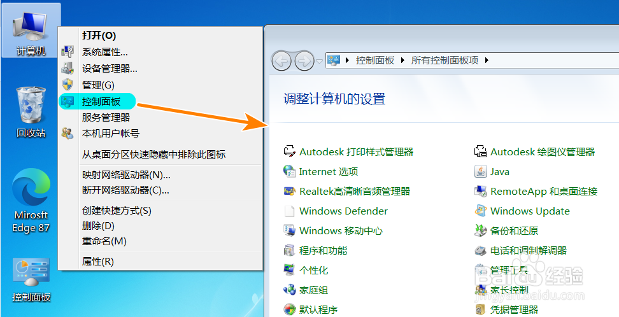Choose 重命名(M) in the context menu
619x317 pixels.
tap(104, 241)
